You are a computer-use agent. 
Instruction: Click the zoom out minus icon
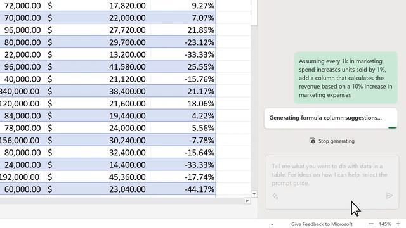click(371, 224)
